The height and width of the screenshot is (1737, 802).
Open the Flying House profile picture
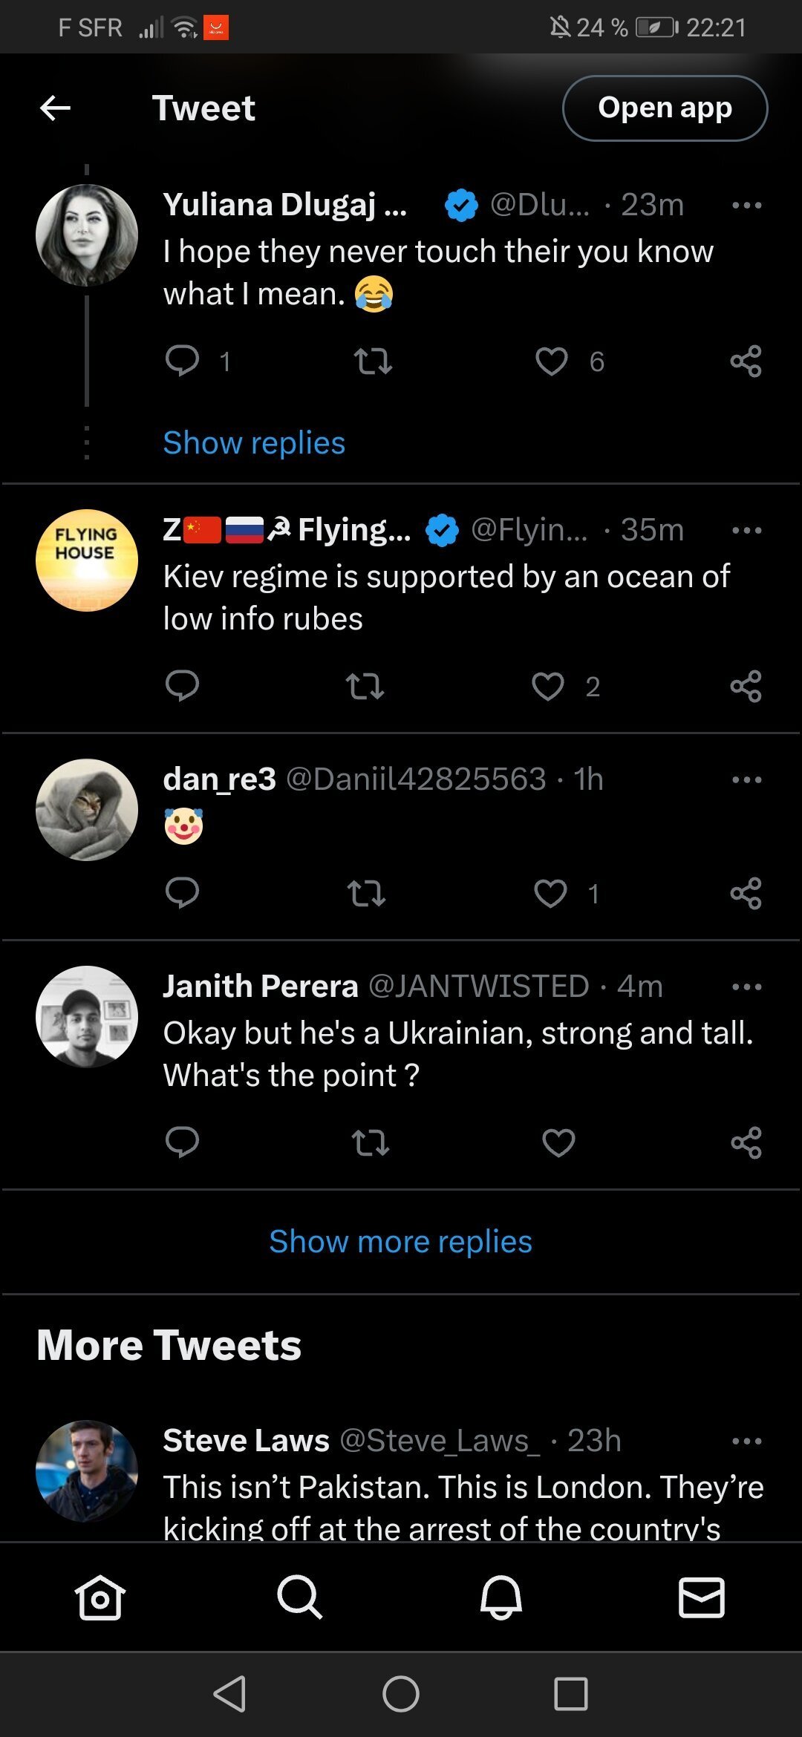click(x=87, y=560)
